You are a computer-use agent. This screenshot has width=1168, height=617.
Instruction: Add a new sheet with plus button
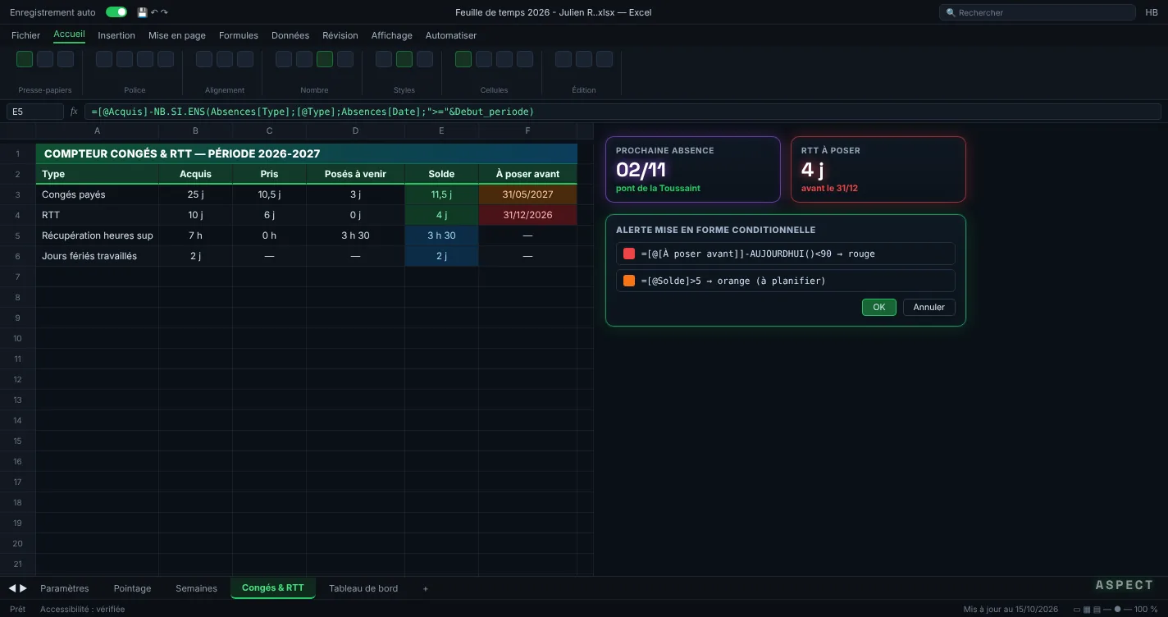click(x=425, y=588)
